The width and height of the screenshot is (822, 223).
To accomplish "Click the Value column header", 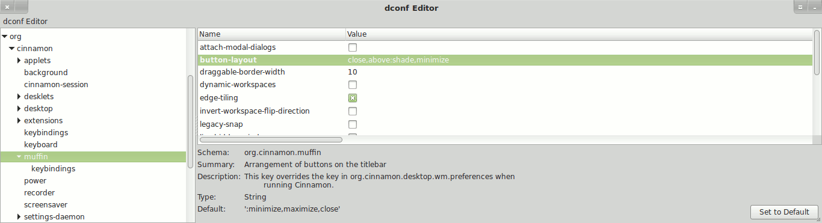I will click(x=579, y=34).
